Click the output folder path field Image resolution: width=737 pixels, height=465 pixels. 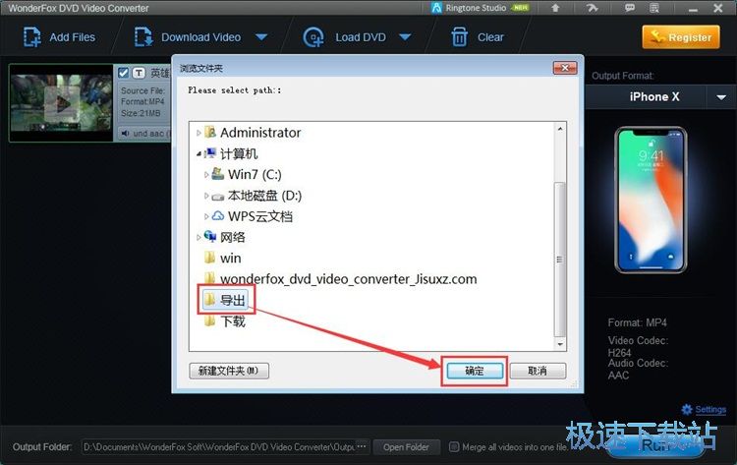coord(218,446)
